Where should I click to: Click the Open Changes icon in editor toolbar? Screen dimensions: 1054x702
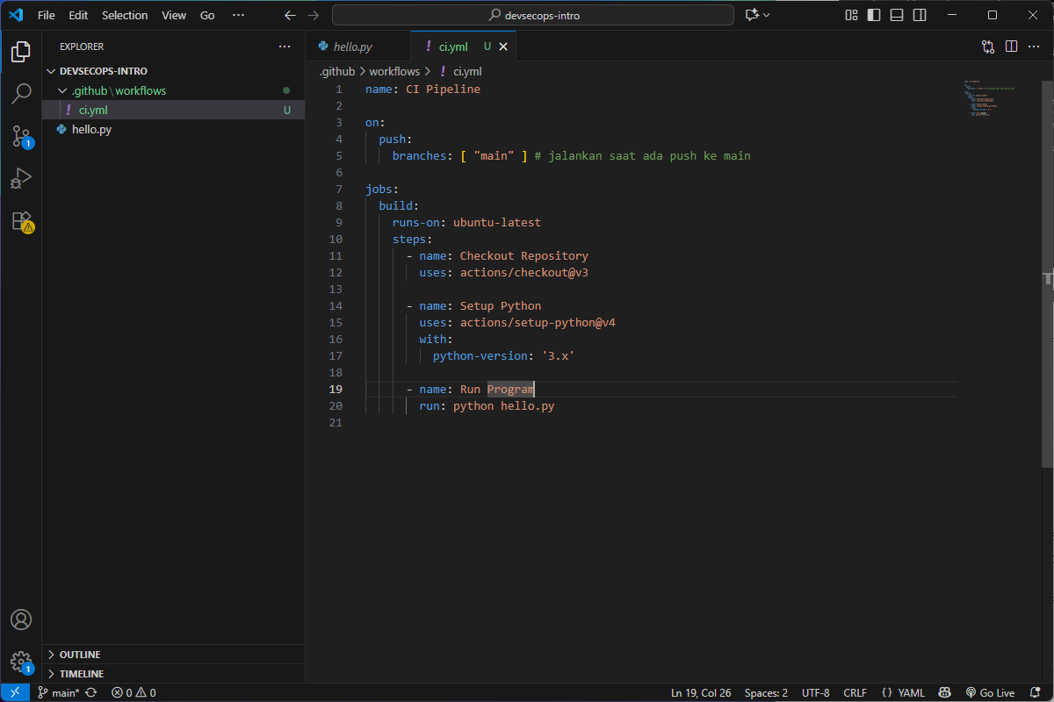tap(988, 47)
